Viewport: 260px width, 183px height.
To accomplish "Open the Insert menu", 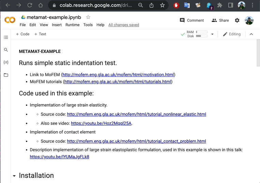I will [57, 25].
